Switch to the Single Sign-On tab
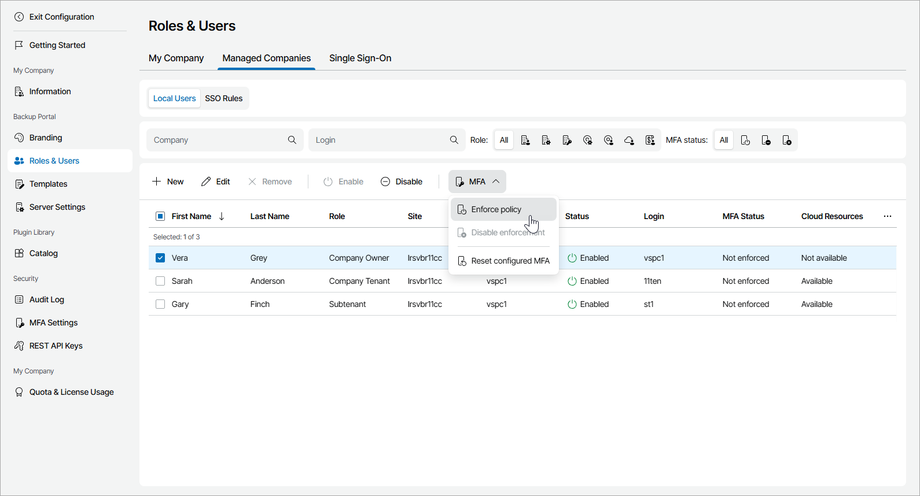920x496 pixels. point(360,58)
